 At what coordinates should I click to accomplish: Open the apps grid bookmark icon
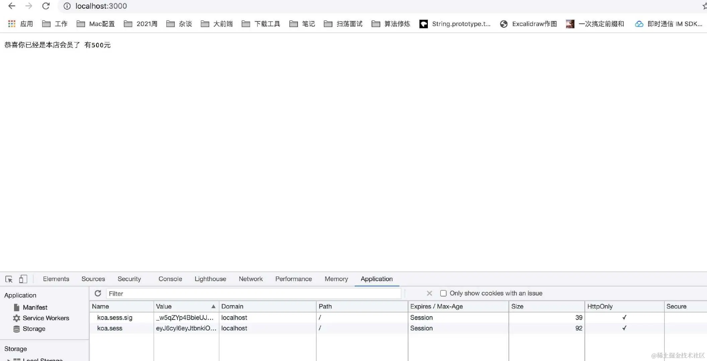click(12, 24)
